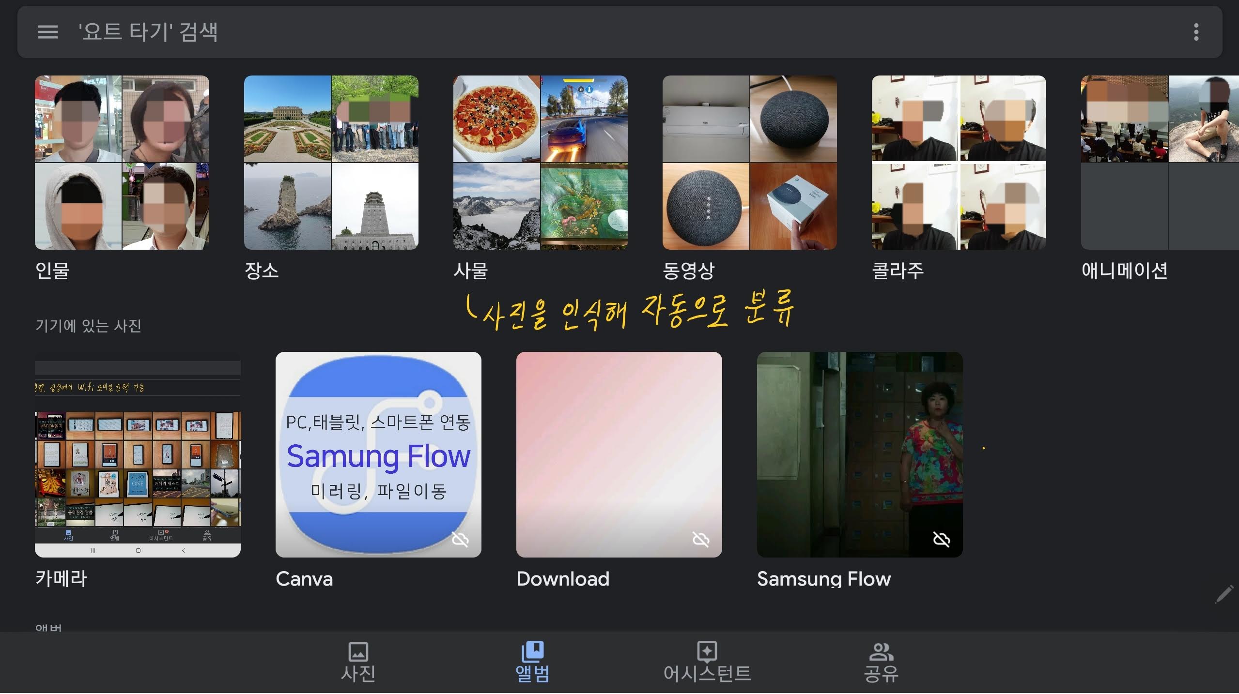Viewport: 1239px width, 694px height.
Task: Open the 콜라주 collage album
Action: point(959,163)
